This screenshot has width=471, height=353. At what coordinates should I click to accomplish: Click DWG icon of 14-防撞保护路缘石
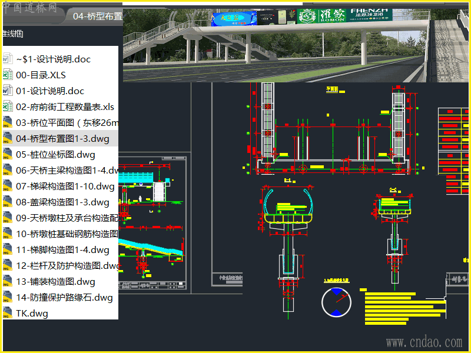tap(8, 297)
